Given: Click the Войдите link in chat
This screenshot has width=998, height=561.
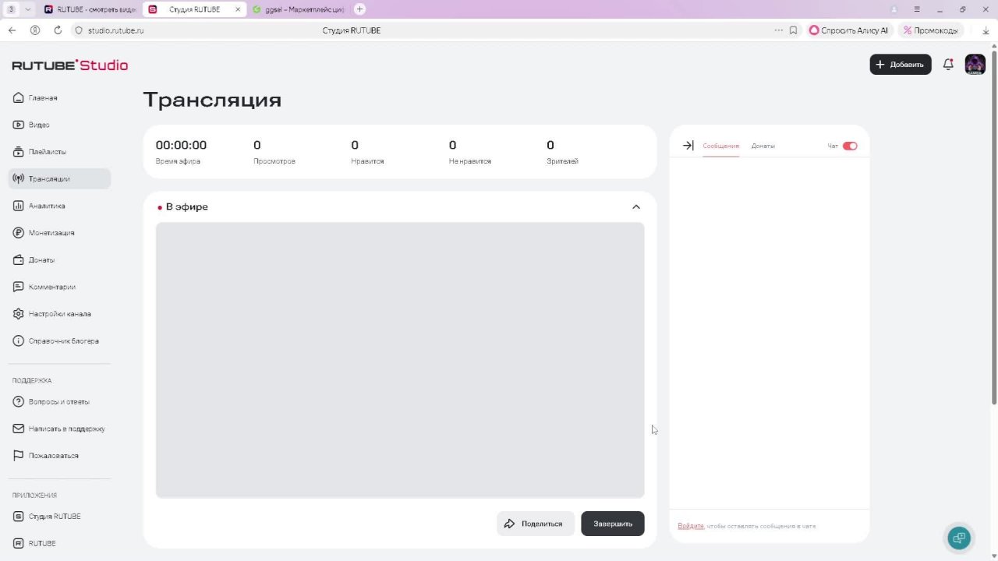Looking at the screenshot, I should click(691, 526).
